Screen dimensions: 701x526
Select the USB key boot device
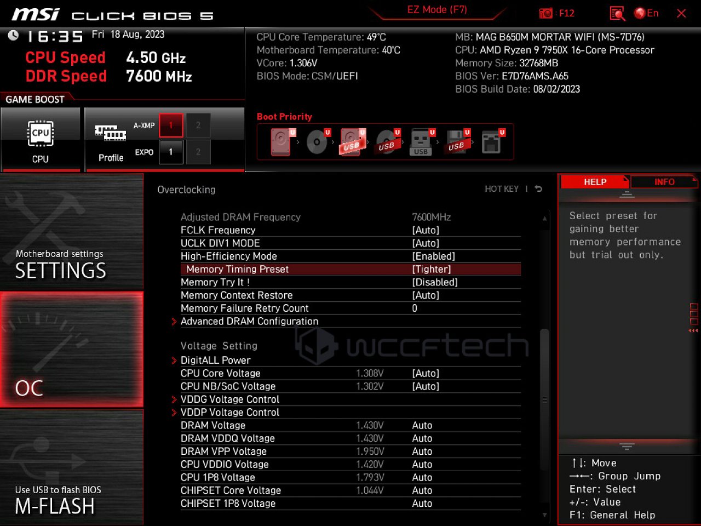[422, 142]
